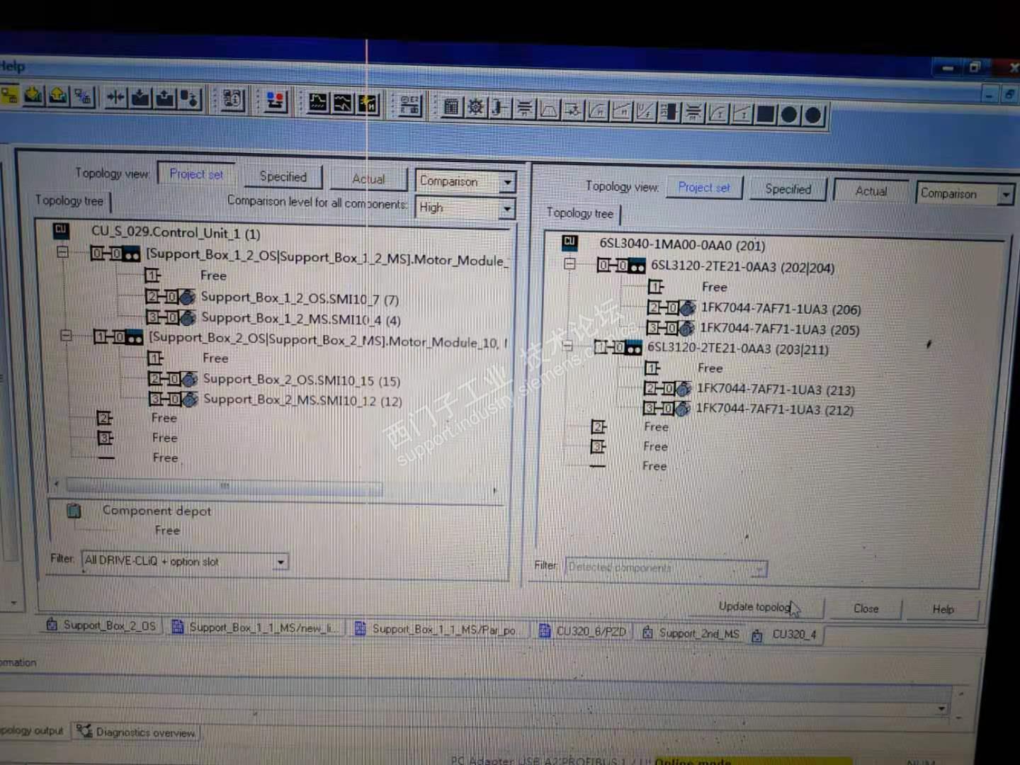Select CU_S_029.Control_Unit_1 (1) in the tree
This screenshot has height=765, width=1020.
click(x=176, y=232)
